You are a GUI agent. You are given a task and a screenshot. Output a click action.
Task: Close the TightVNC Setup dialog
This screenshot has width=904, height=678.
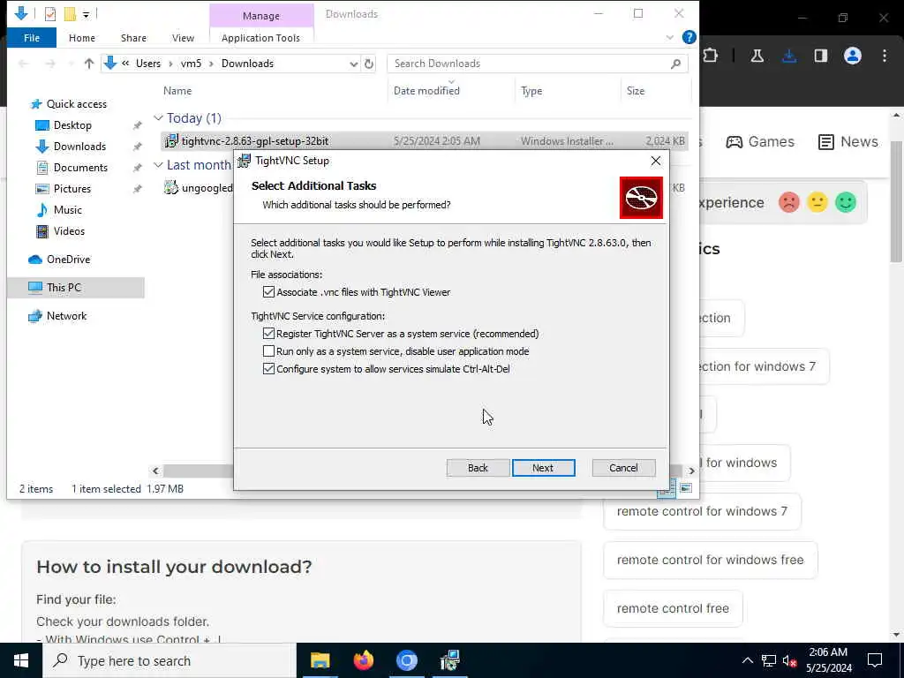pos(656,161)
